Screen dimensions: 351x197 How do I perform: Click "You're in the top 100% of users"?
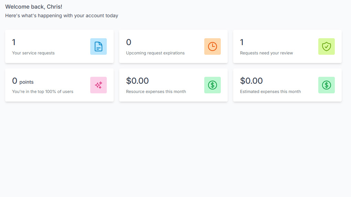[43, 92]
